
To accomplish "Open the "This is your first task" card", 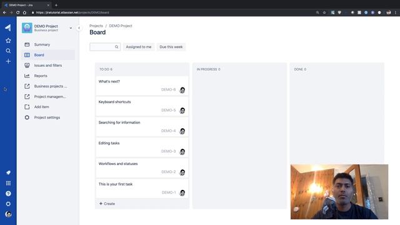I will [x=142, y=189].
